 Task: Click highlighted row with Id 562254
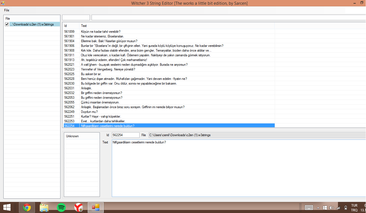[169, 126]
